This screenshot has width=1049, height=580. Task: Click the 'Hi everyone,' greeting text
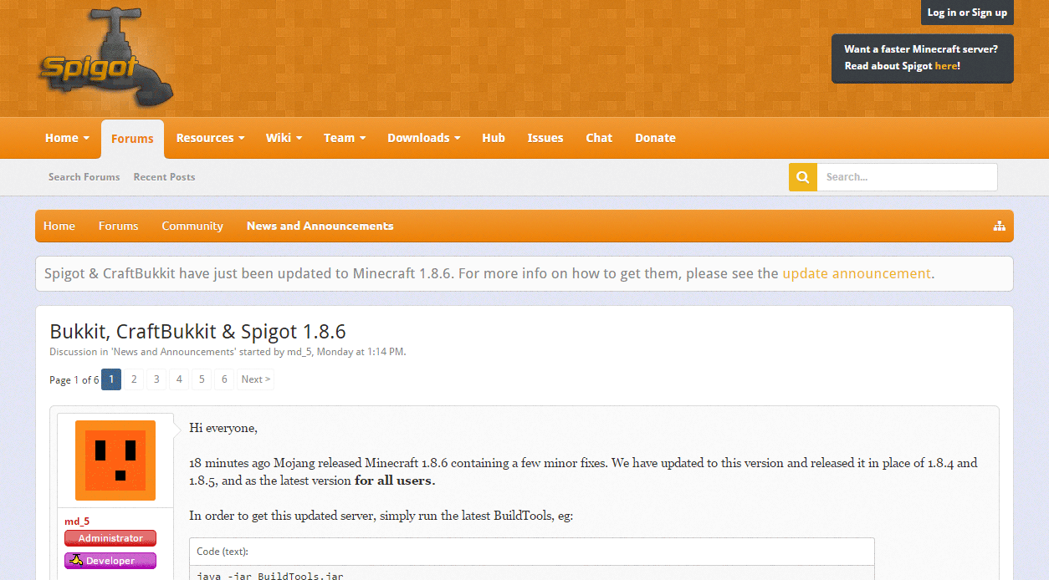point(223,428)
